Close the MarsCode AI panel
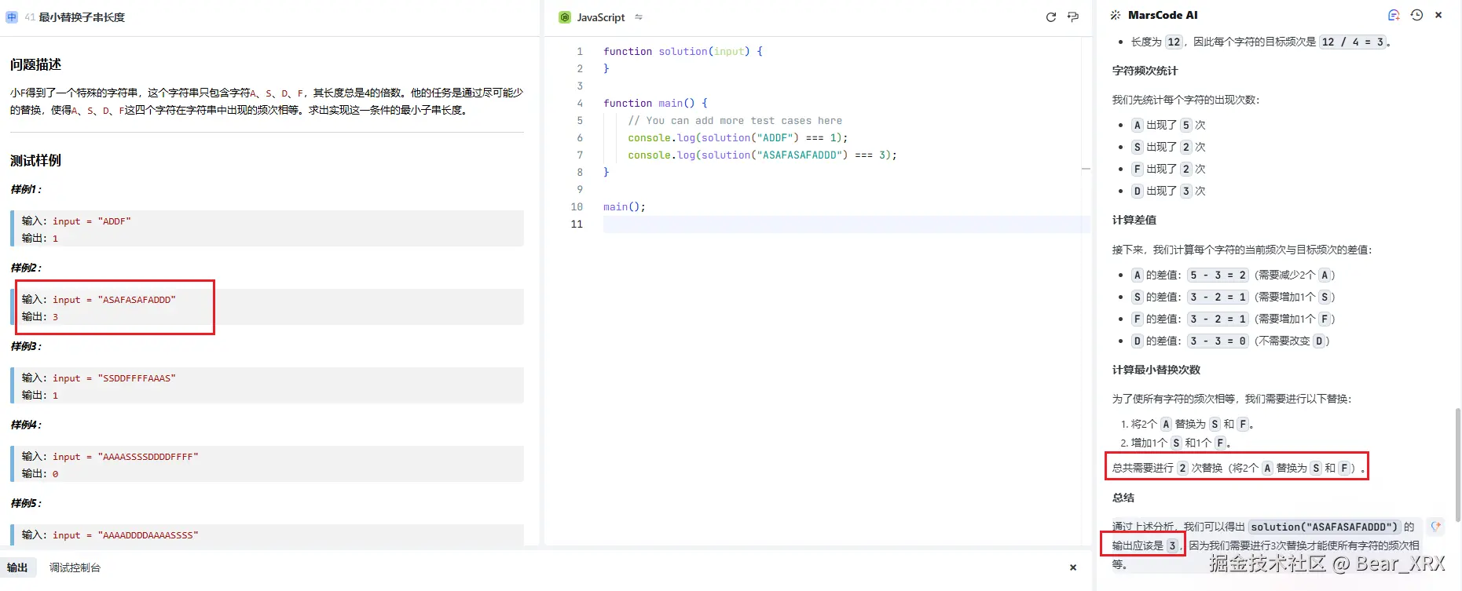 [x=1438, y=15]
